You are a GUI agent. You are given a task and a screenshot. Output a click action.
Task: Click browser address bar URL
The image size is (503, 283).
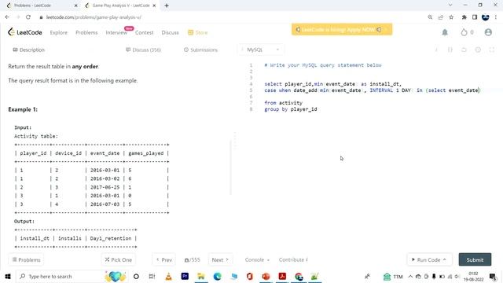[x=94, y=17]
